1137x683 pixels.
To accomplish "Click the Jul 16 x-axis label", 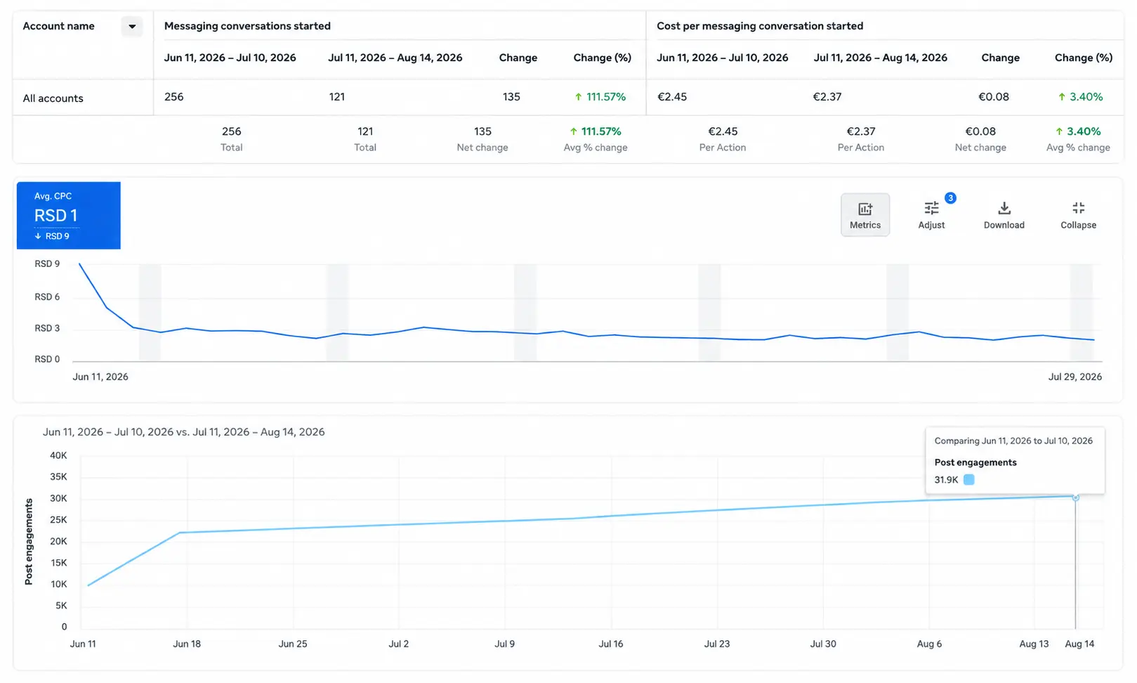I will (x=610, y=644).
